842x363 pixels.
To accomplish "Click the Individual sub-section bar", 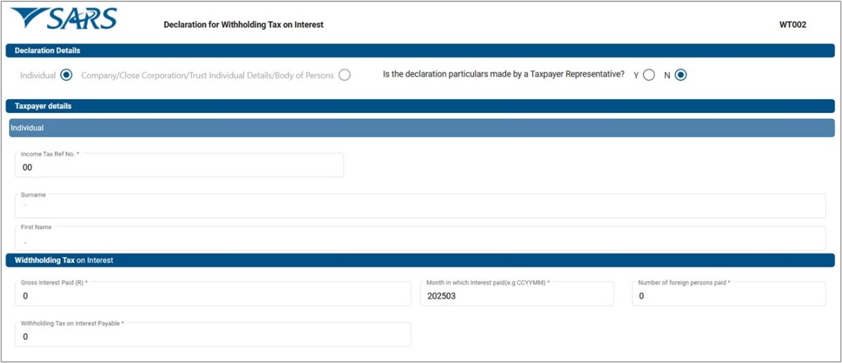I will click(421, 128).
